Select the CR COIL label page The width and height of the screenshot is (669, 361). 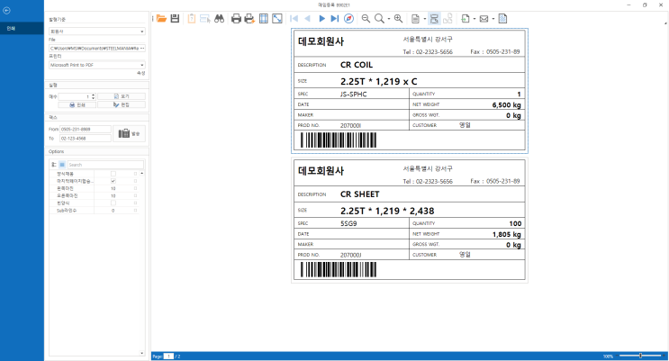point(410,90)
